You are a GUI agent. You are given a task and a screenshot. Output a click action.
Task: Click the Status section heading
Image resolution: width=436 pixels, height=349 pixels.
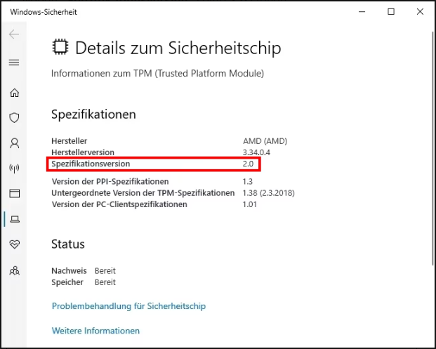[x=68, y=244]
